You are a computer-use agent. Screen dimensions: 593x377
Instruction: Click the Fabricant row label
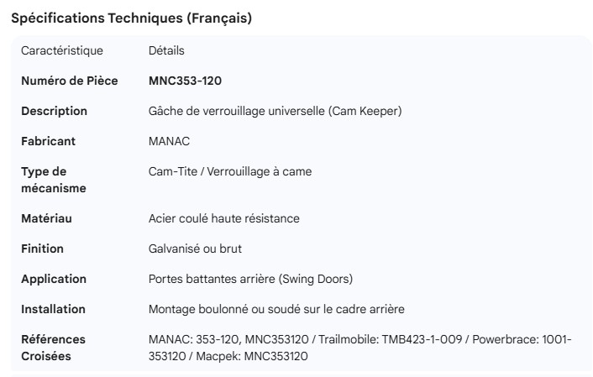click(x=48, y=141)
